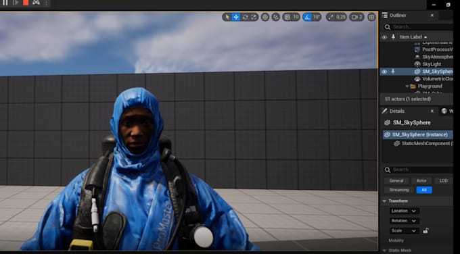The width and height of the screenshot is (460, 254).
Task: Toggle the viewport layout maximize icon
Action: tap(371, 17)
